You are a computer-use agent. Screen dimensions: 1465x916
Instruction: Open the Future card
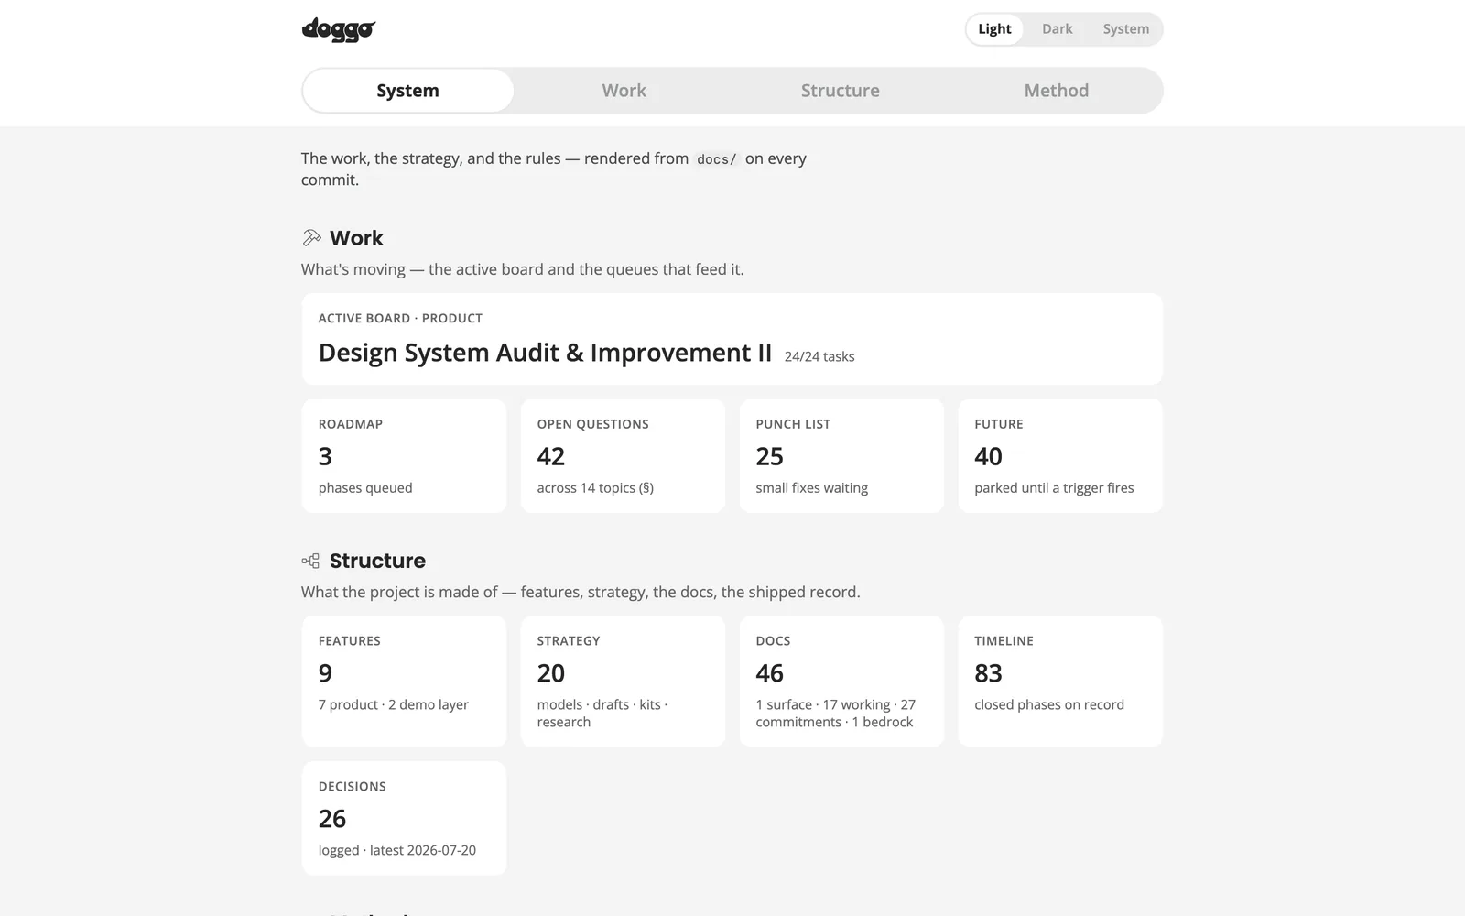(1060, 456)
